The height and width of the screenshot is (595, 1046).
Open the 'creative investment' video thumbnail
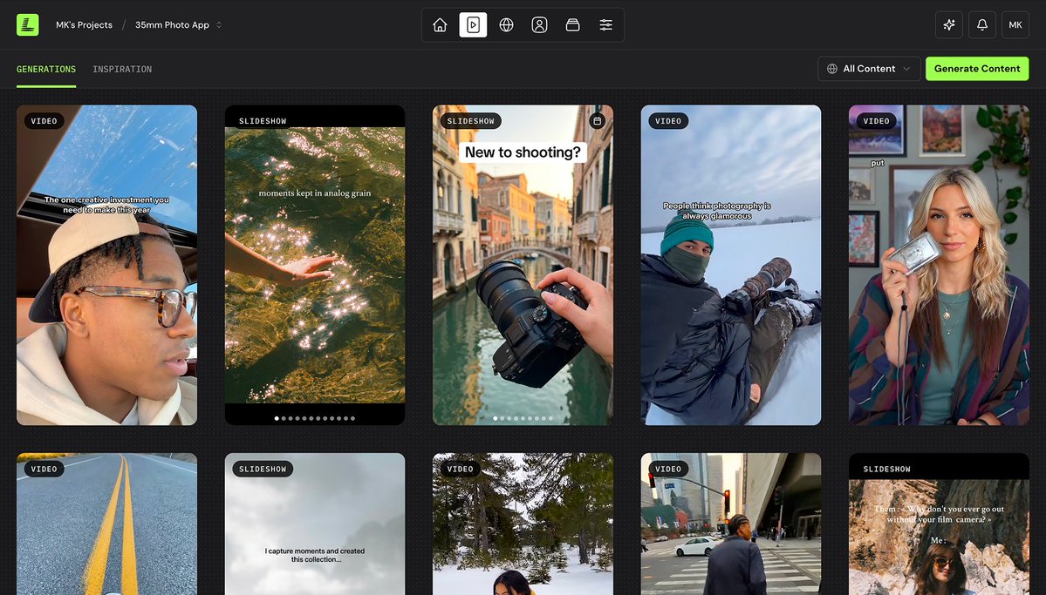(x=106, y=265)
